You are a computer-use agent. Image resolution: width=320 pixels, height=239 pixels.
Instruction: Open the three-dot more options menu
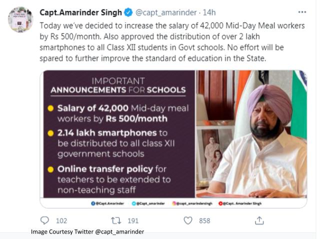coord(302,12)
